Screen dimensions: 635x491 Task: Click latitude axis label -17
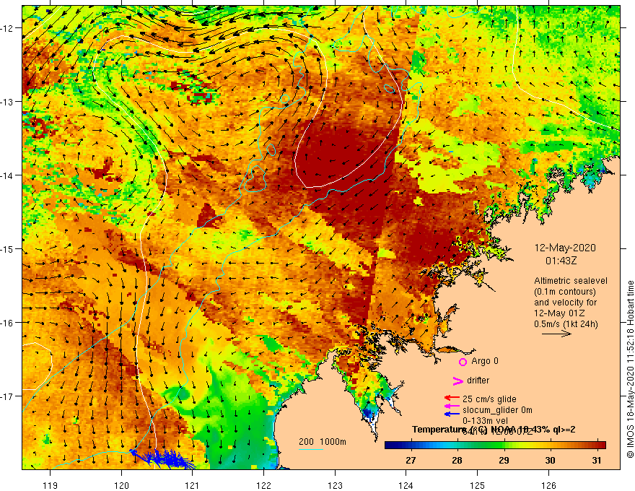[6, 396]
